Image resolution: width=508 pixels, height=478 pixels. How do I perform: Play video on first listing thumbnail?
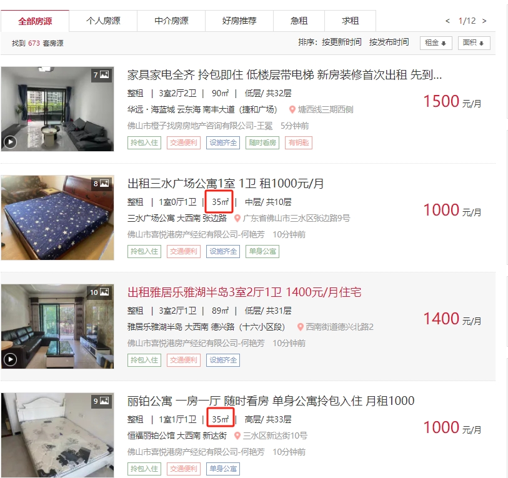[10, 142]
